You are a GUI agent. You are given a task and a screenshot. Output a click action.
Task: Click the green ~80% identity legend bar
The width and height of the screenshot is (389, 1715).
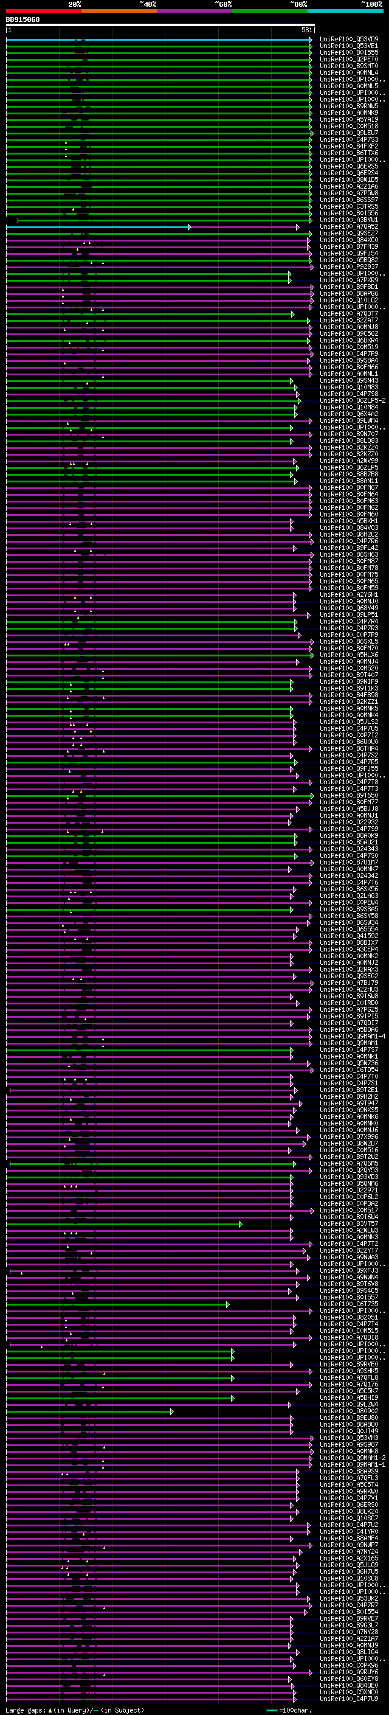(270, 11)
